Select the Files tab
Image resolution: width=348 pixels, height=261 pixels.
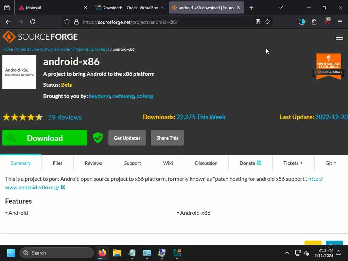[x=58, y=163]
